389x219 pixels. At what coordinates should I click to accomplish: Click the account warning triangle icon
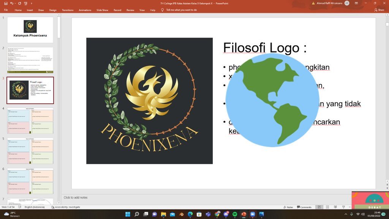point(313,3)
